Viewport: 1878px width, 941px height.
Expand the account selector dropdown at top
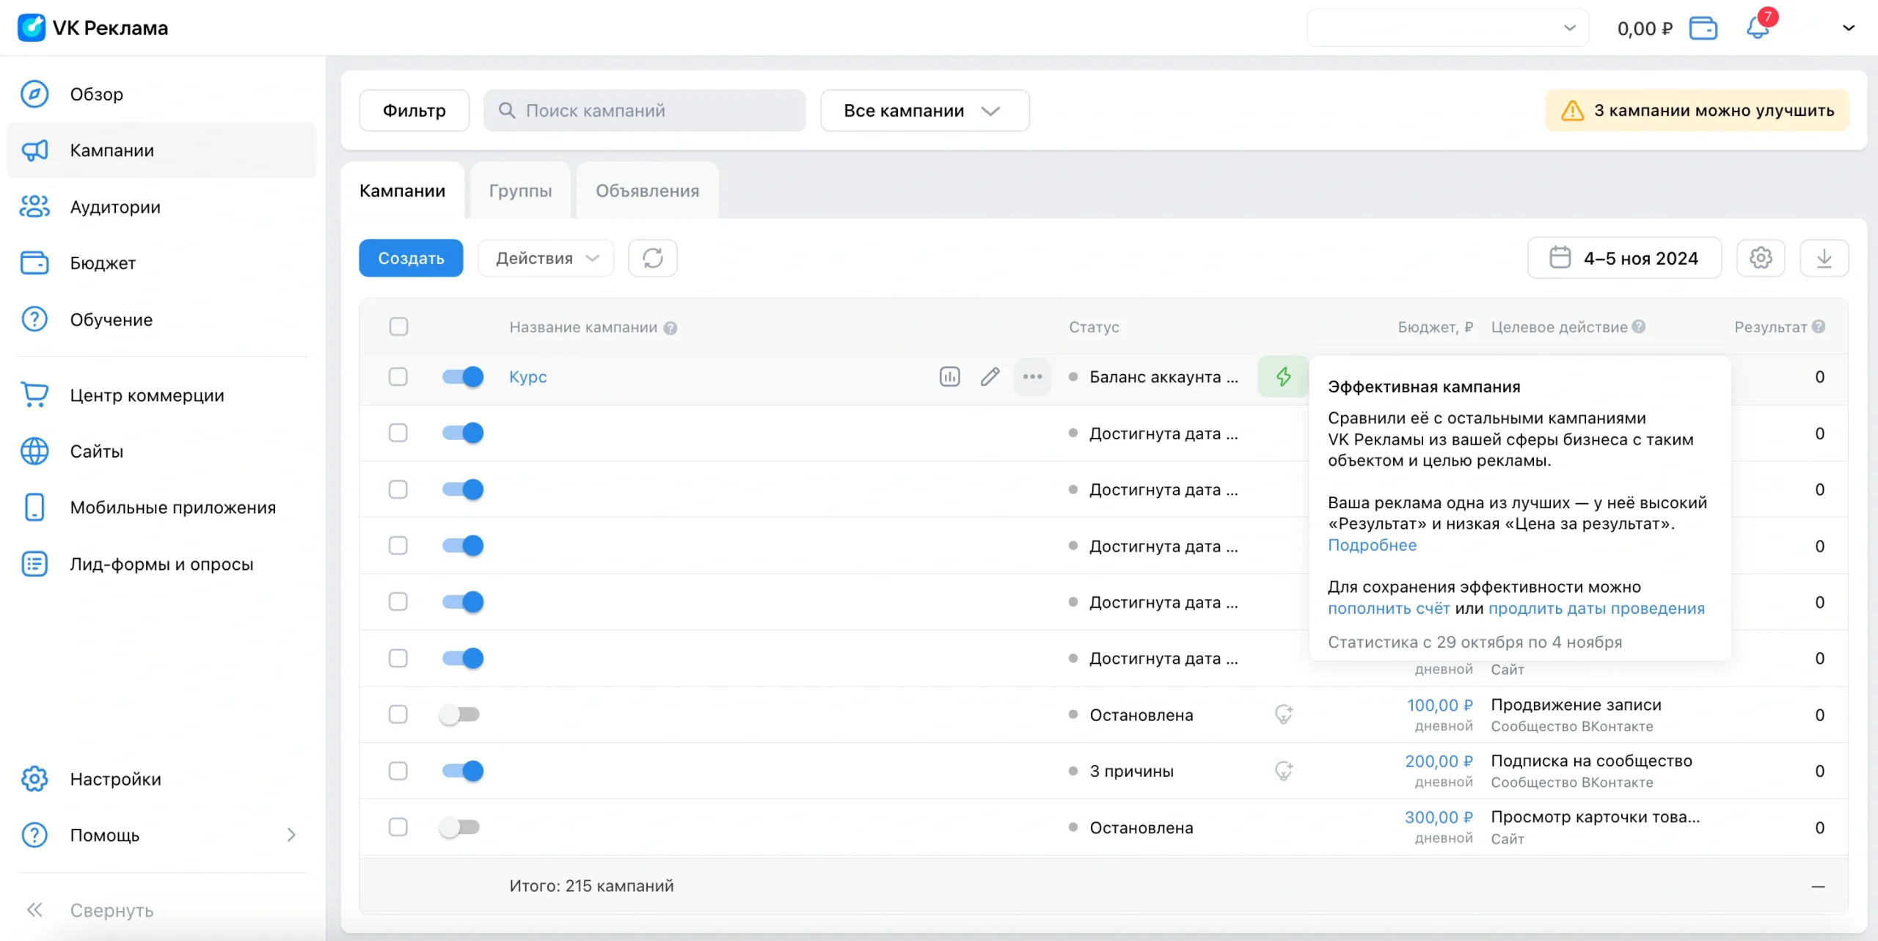(1447, 28)
